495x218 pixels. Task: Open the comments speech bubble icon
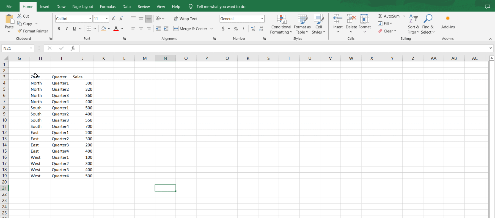(488, 7)
